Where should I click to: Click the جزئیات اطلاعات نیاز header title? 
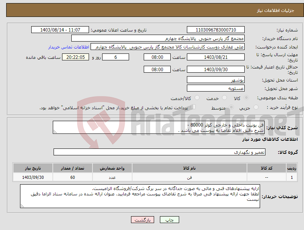coord(275,10)
